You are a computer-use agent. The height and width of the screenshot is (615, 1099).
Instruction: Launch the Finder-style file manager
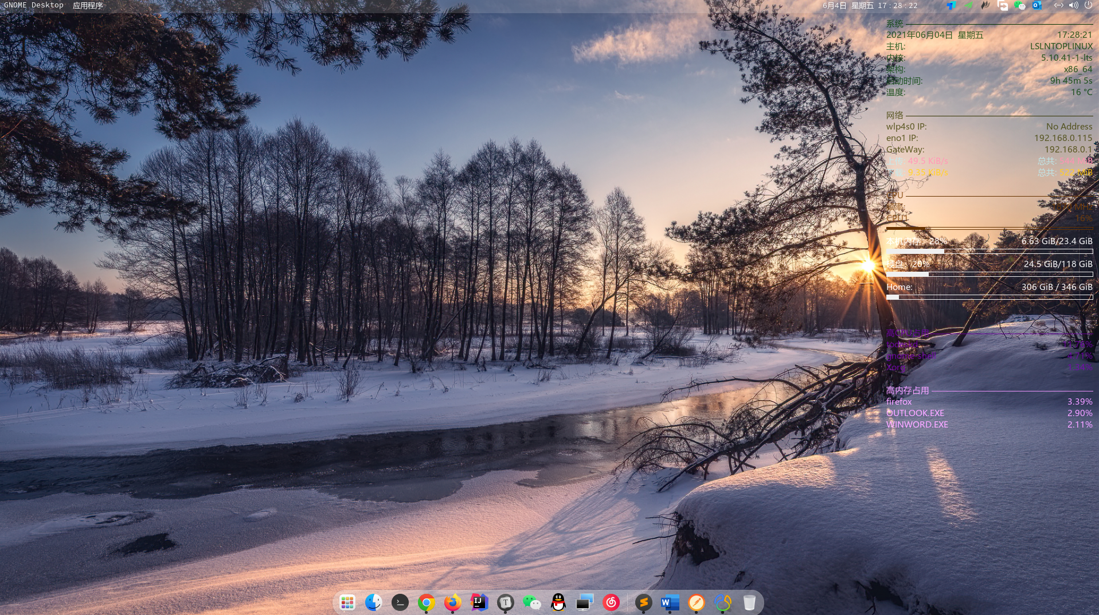pos(373,602)
